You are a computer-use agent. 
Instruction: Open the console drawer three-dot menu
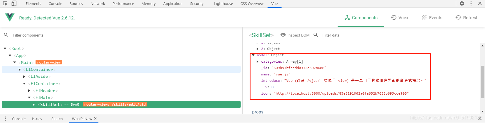point(5,119)
